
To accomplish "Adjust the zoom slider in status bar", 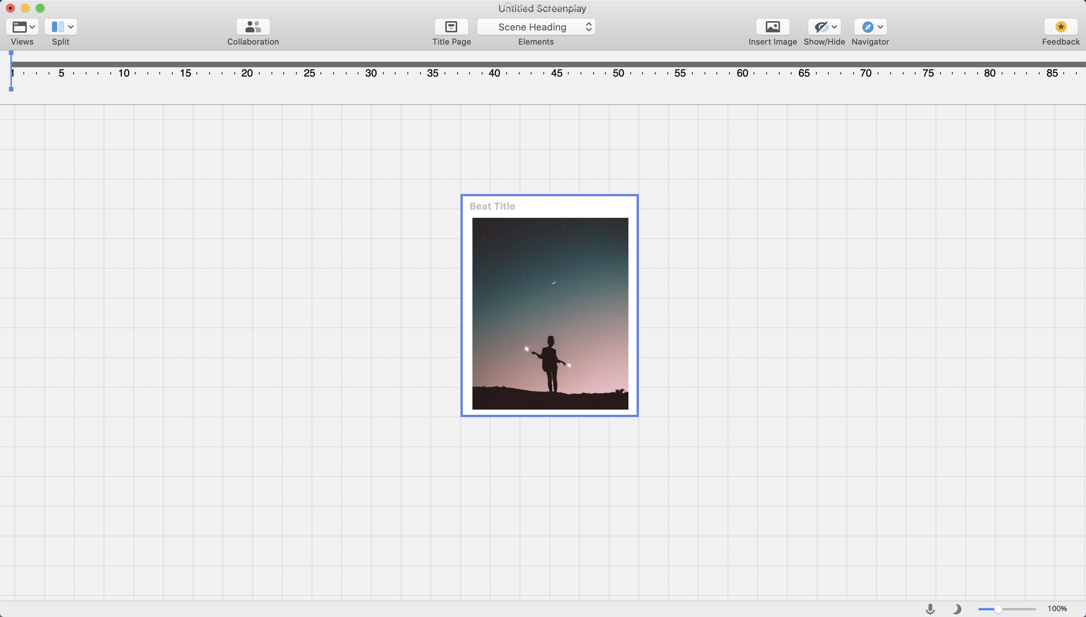I will coord(998,609).
